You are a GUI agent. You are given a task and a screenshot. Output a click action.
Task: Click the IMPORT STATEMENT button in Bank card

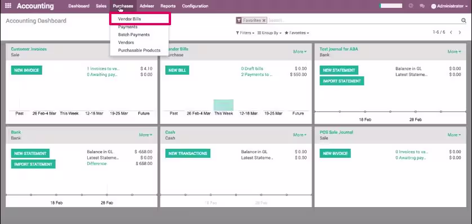(x=33, y=164)
